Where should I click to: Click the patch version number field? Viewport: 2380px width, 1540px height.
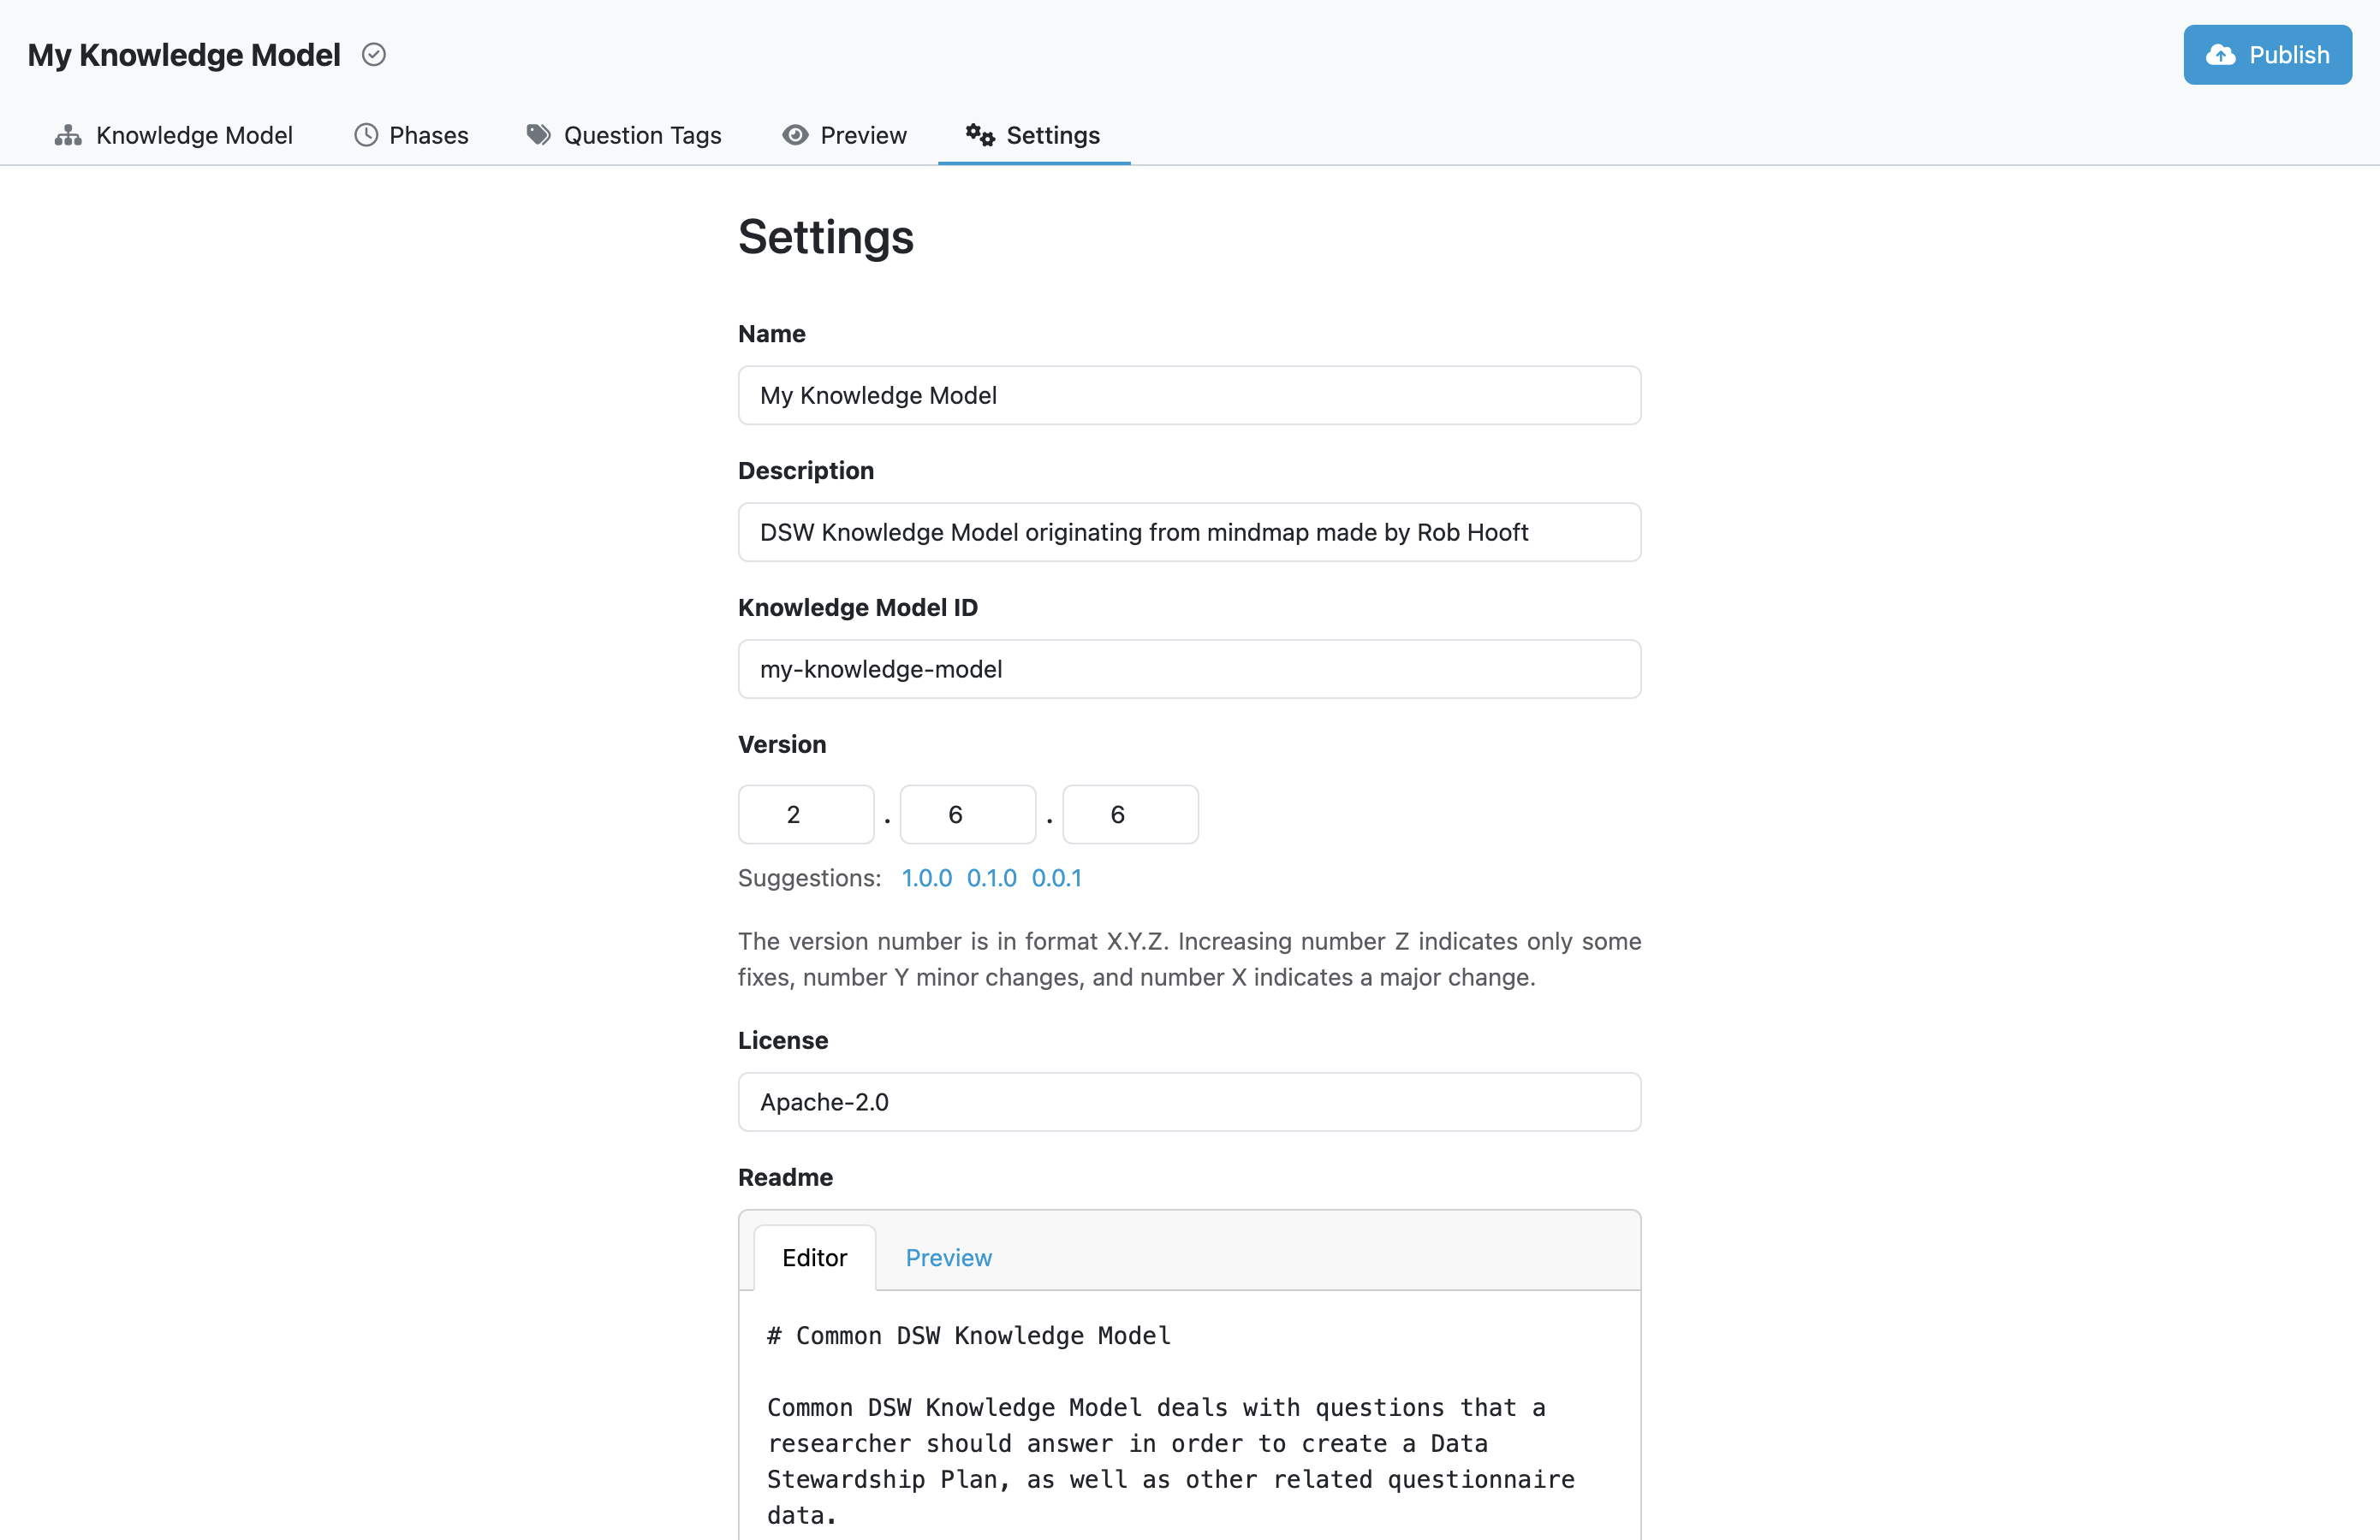click(x=1130, y=814)
